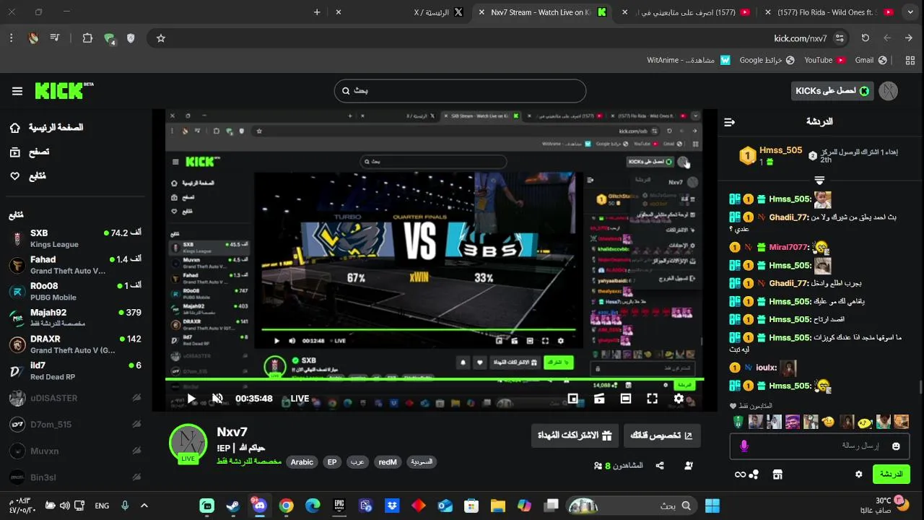The image size is (924, 520).
Task: Play the Nxv7 stream
Action: [191, 399]
